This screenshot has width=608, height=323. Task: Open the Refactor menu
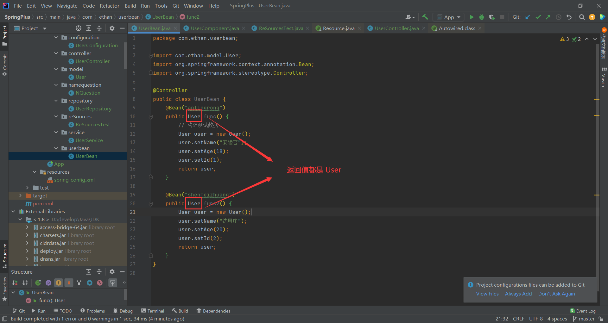109,6
